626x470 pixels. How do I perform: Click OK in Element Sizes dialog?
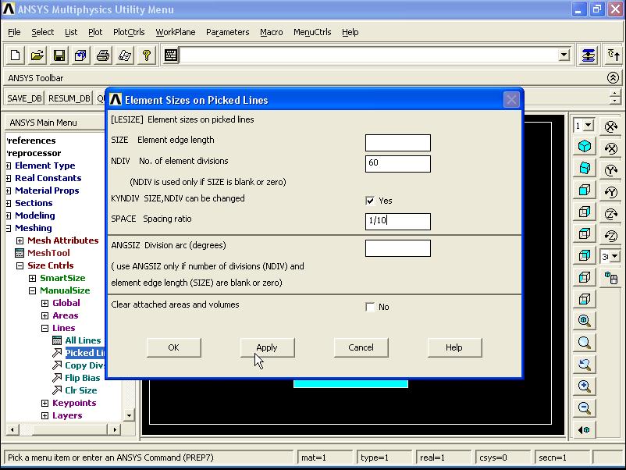(x=173, y=347)
